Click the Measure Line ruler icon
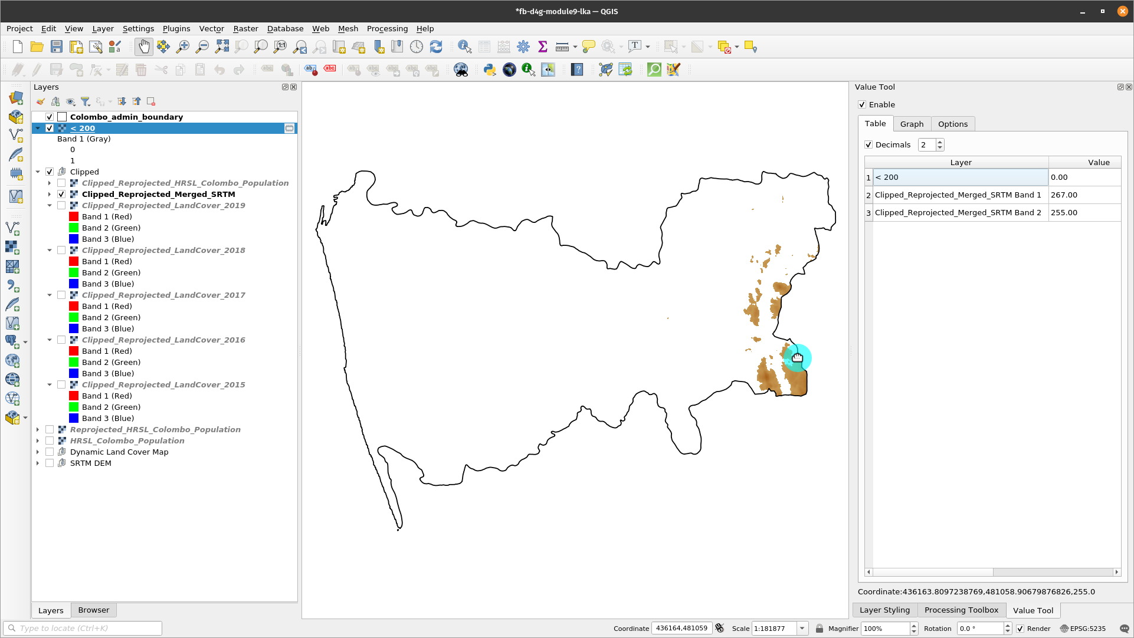1134x638 pixels. pos(562,47)
